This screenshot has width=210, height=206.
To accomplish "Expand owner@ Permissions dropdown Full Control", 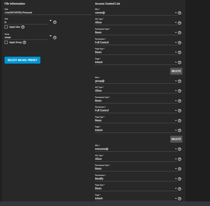I will pyautogui.click(x=136, y=42).
